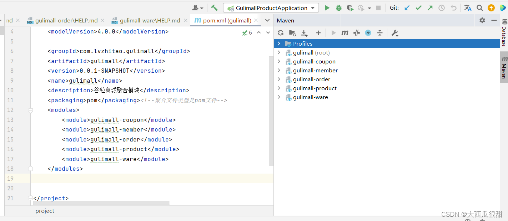The width and height of the screenshot is (508, 221).
Task: Close the gulimall-order\HELP.md tab
Action: coord(103,21)
